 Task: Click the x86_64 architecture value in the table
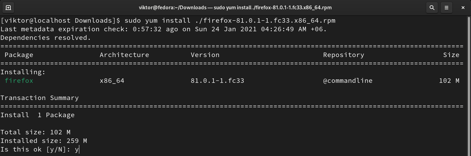click(x=112, y=81)
